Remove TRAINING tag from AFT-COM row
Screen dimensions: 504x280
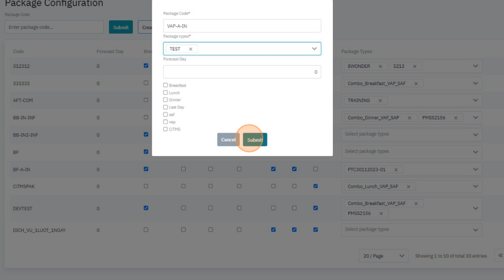click(x=380, y=101)
